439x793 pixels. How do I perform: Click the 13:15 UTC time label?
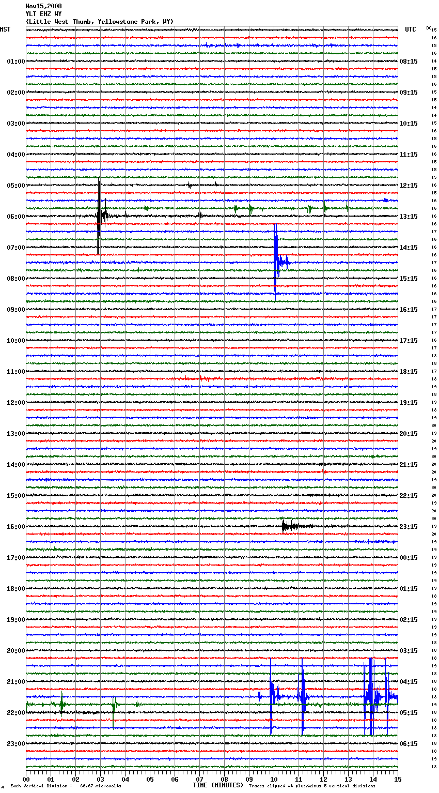(x=409, y=217)
